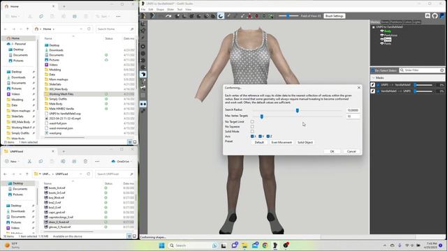This screenshot has height=251, width=447.
Task: Toggle visibility eye of Body mesh
Action: [382, 31]
